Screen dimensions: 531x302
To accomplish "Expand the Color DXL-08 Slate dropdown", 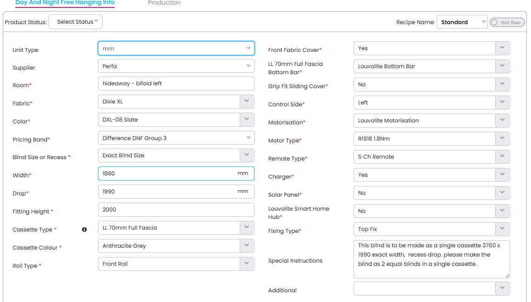I will 247,119.
